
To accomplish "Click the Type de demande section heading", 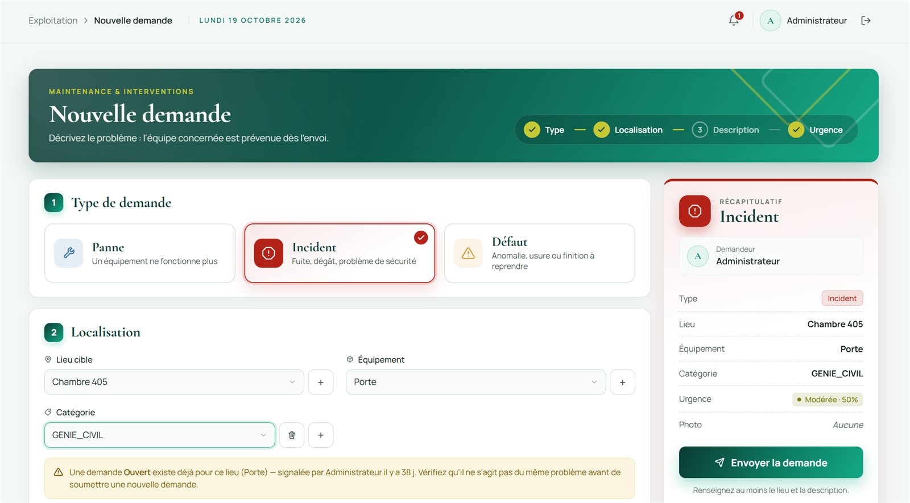I will pos(121,203).
